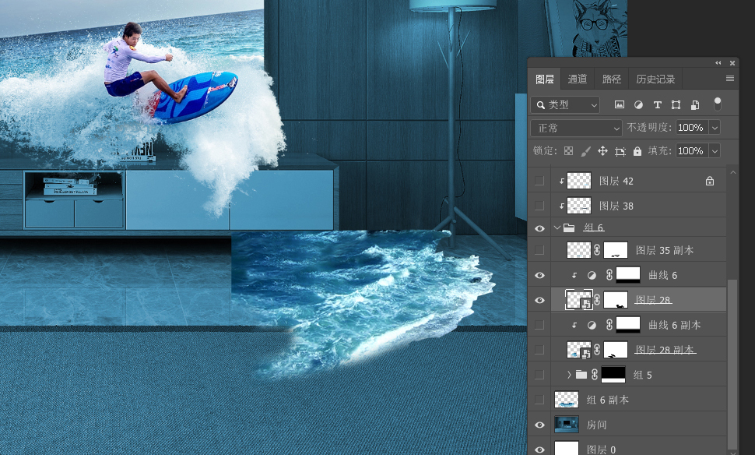Screen dimensions: 755x455
Task: Open the 不透明度 opacity slider dropdown
Action: tap(714, 128)
